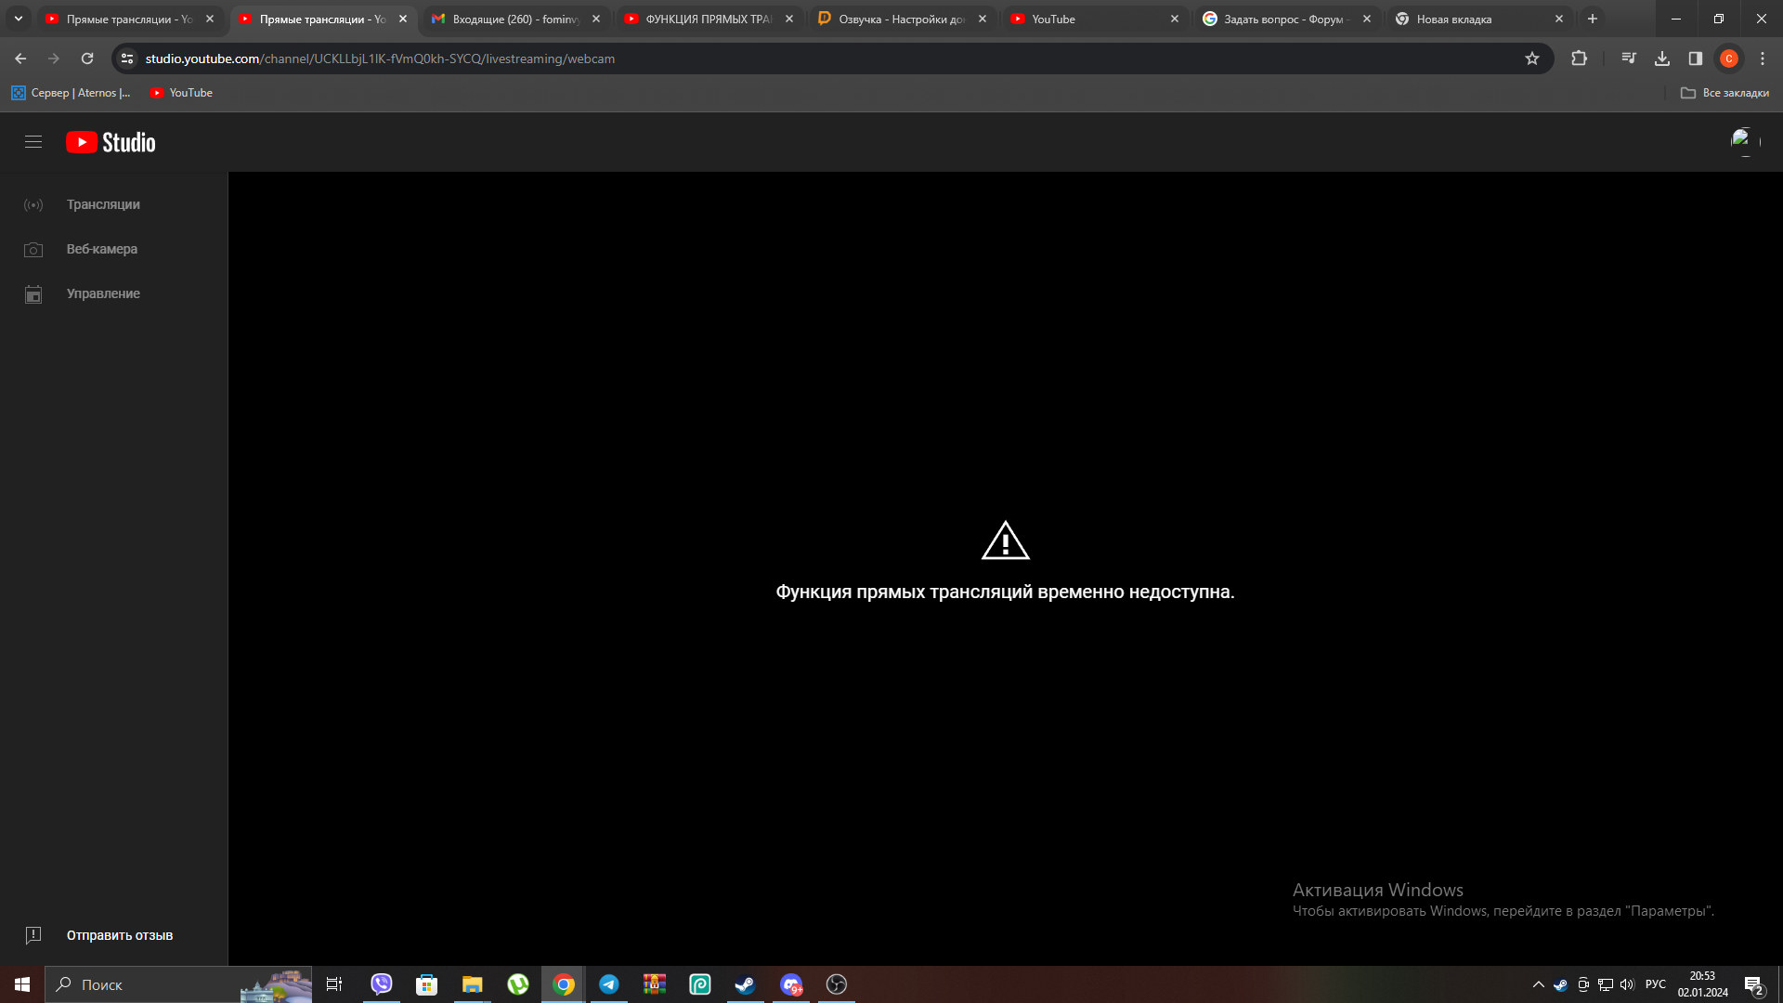Viewport: 1783px width, 1003px height.
Task: Click the Отправить отзыв (Send feedback) icon
Action: [x=33, y=935]
